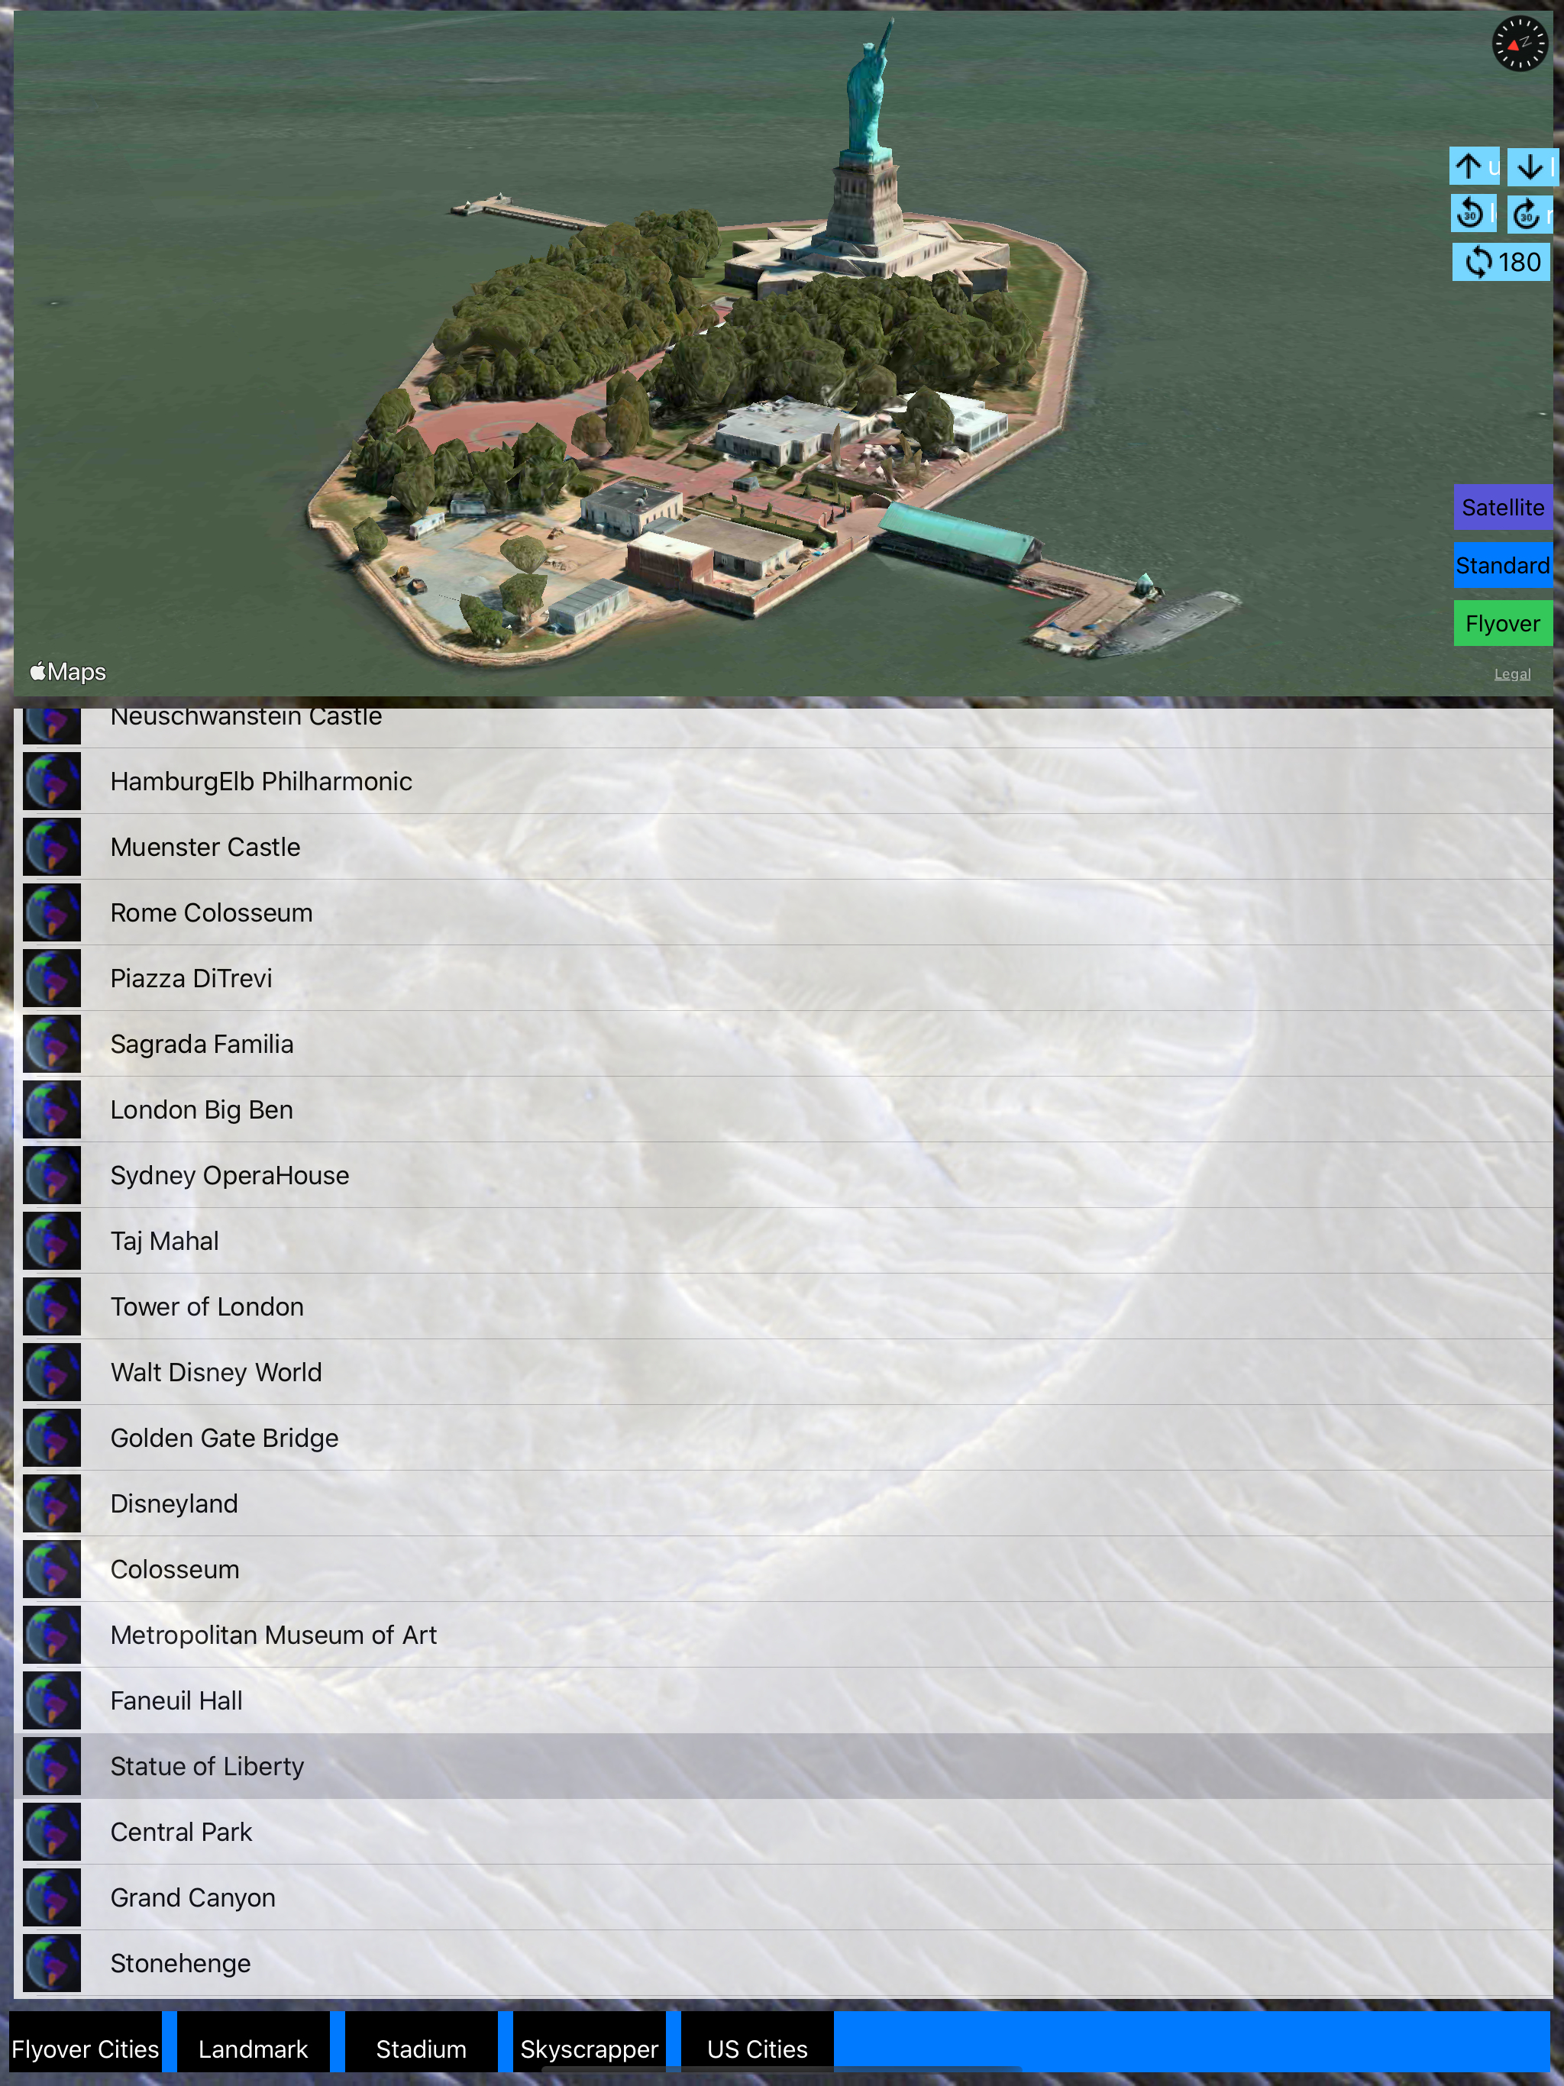Select Walt Disney World in the list

783,1372
